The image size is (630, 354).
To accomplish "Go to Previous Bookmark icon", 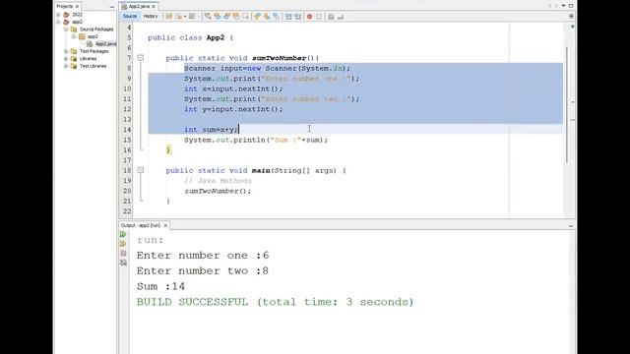I will 257,17.
